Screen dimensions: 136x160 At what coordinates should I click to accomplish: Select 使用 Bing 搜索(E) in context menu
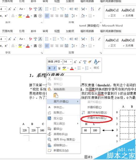(x=63, y=140)
